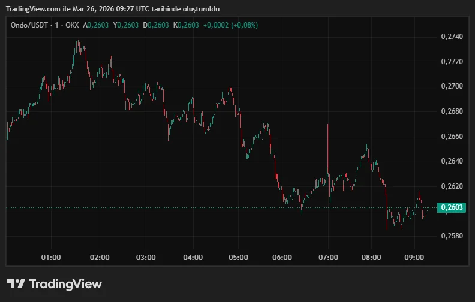
Task: Click the 09:00 time axis label
Action: click(414, 258)
